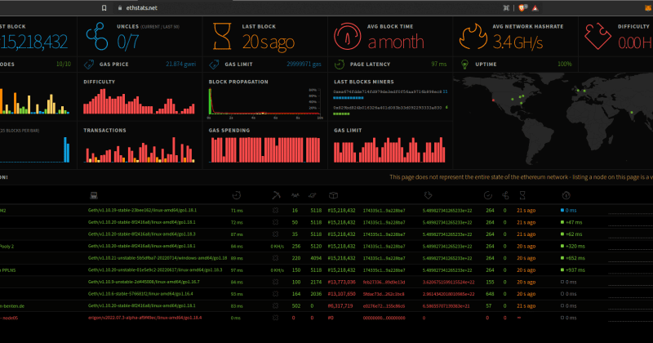Click the green square beside +937 ms
This screenshot has height=343, width=653.
pyautogui.click(x=562, y=270)
